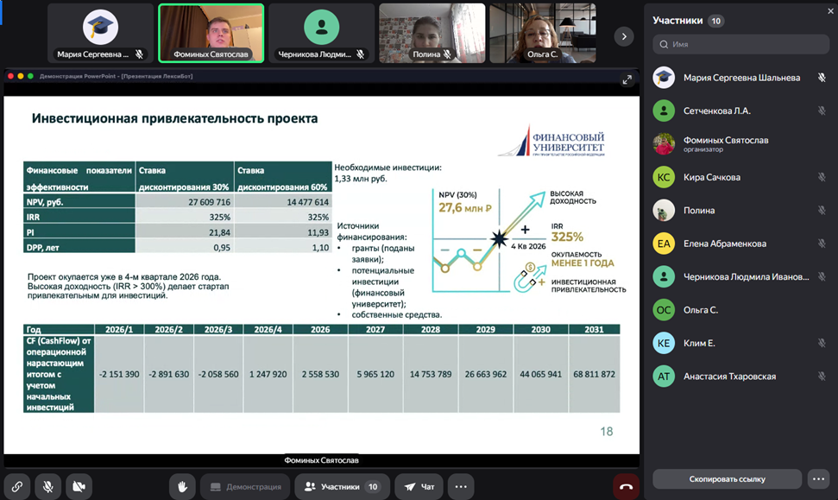End the call with red hang-up button
Image resolution: width=838 pixels, height=500 pixels.
(626, 486)
